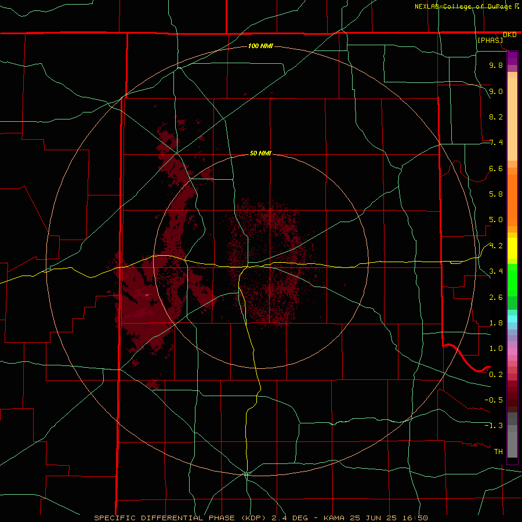522x522 pixels.
Task: Select the 1.8 value on color scale
Action: point(496,323)
